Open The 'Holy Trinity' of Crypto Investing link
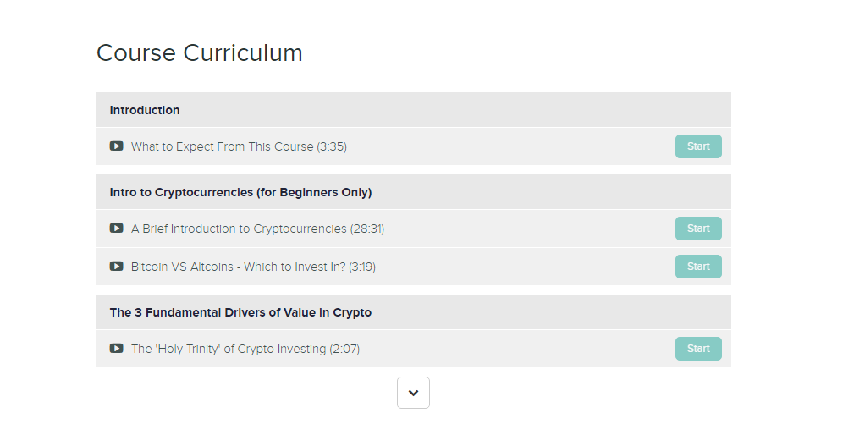This screenshot has width=854, height=424. click(x=245, y=349)
